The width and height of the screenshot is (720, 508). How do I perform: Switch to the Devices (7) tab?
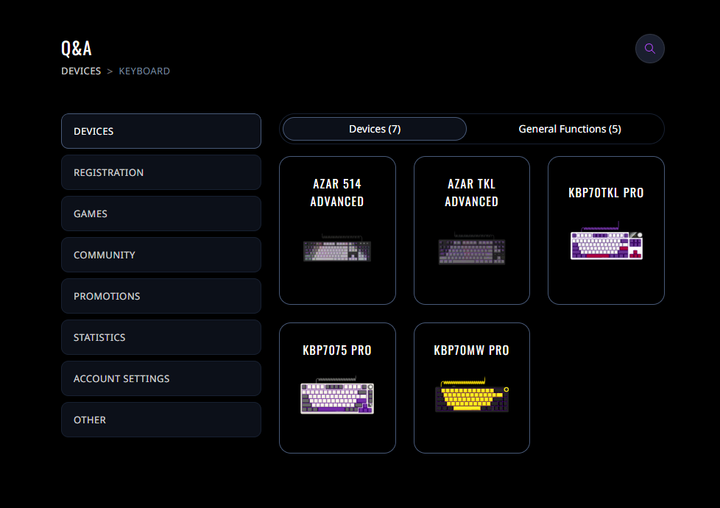pos(374,129)
